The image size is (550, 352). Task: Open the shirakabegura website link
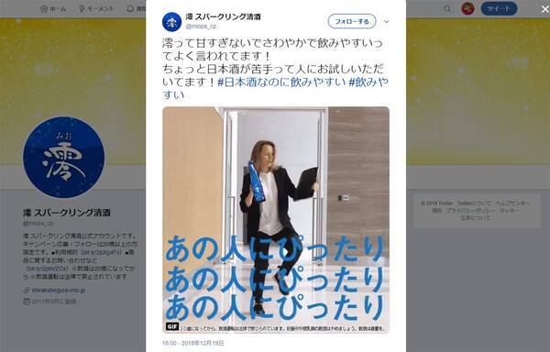[x=59, y=291]
